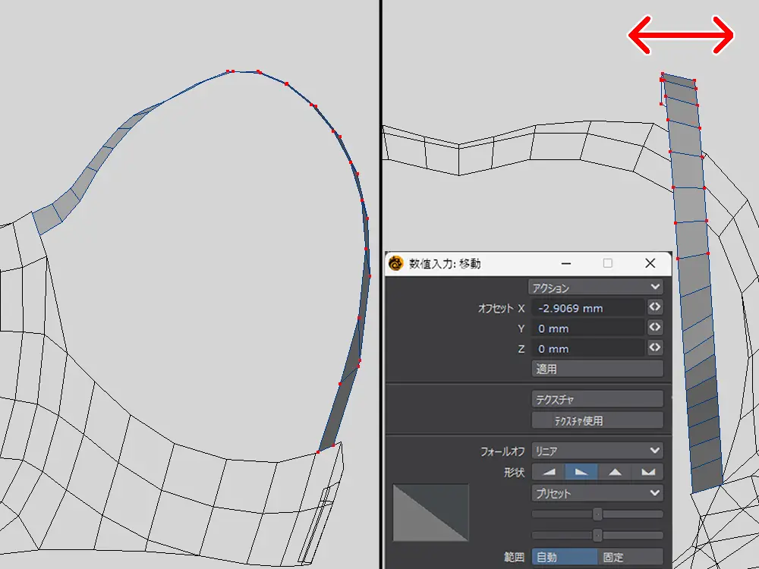
Task: Click the LightWave logo in the dialog title
Action: point(395,263)
